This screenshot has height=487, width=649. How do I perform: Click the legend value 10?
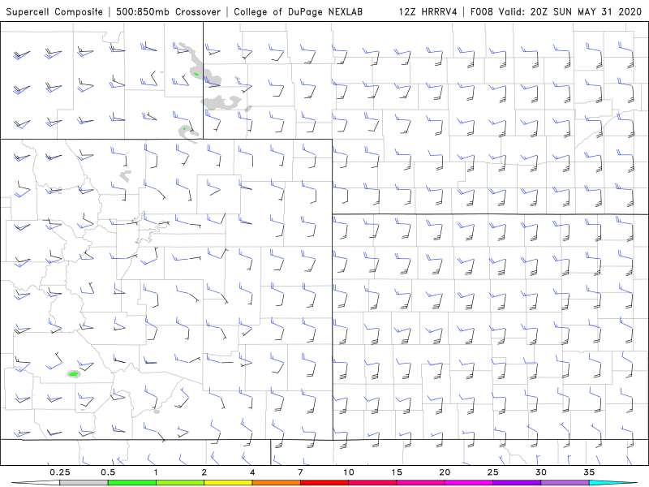click(349, 472)
